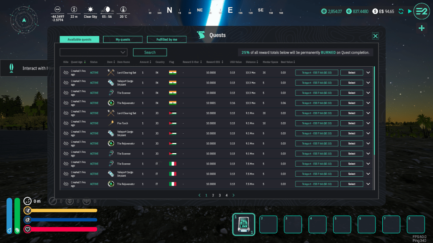Hide the India Teleport Cargo Implant quest

click(66, 83)
